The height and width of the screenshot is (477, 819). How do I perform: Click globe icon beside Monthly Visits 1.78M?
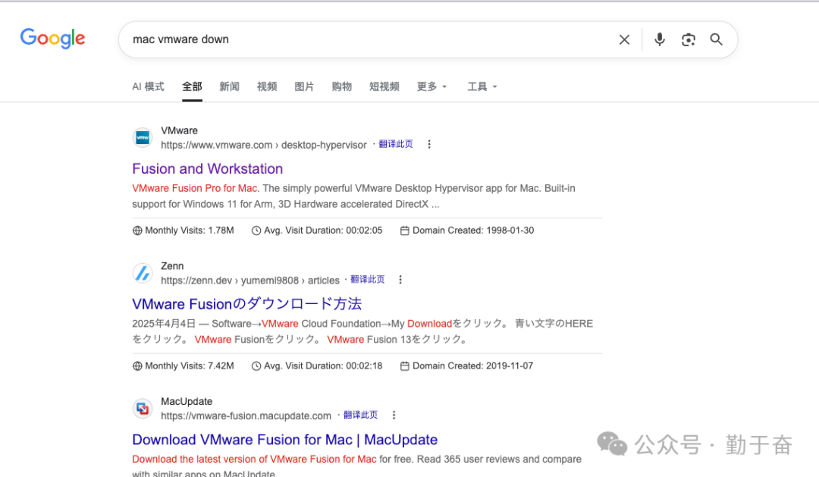(137, 231)
